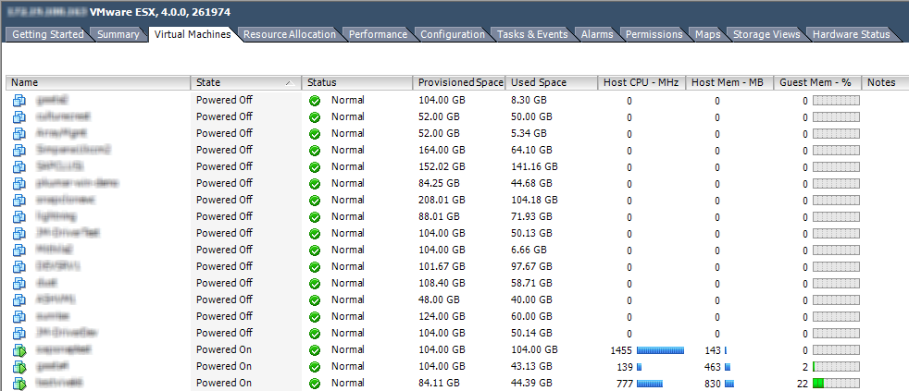This screenshot has height=391, width=909.
Task: Click the green status check in the 164.00 GB provisioned row
Action: 315,151
